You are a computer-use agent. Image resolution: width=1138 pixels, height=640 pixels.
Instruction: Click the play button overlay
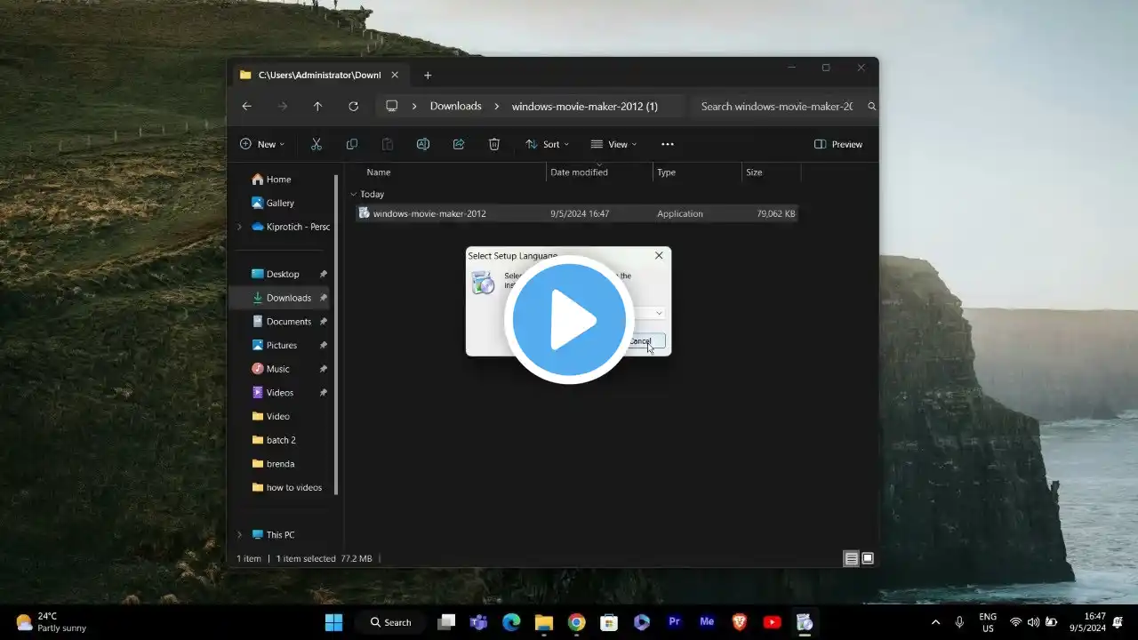569,320
